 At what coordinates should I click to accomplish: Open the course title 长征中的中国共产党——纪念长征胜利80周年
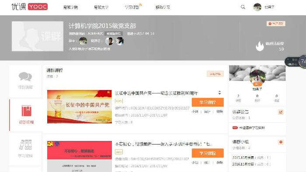156,93
